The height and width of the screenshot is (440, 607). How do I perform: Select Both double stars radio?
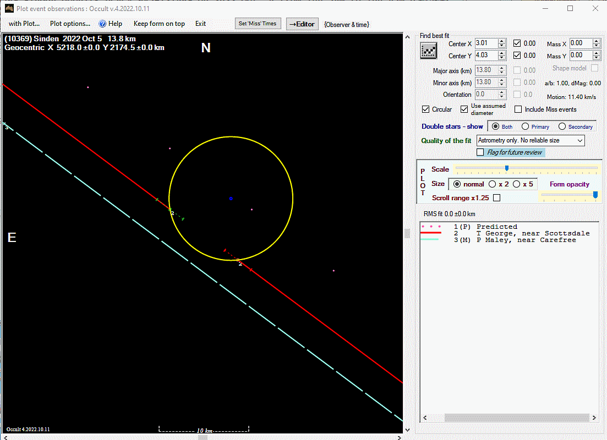click(x=495, y=126)
